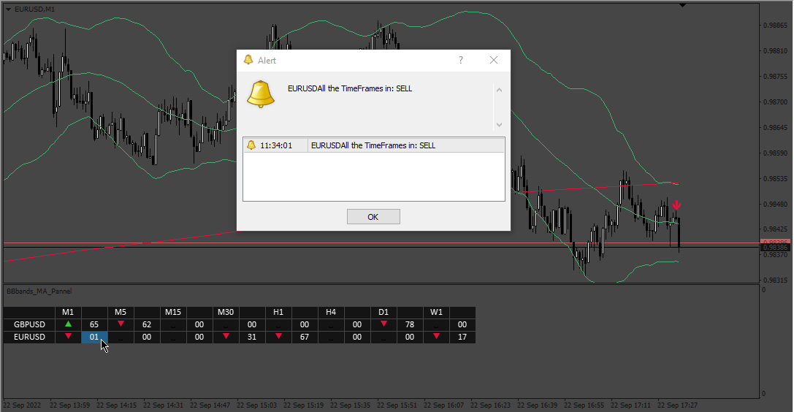Confirm the alert with OK
The image size is (794, 412).
tap(373, 217)
